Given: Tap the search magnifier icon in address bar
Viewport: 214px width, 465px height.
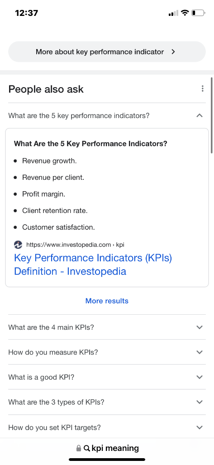Looking at the screenshot, I should (87, 448).
